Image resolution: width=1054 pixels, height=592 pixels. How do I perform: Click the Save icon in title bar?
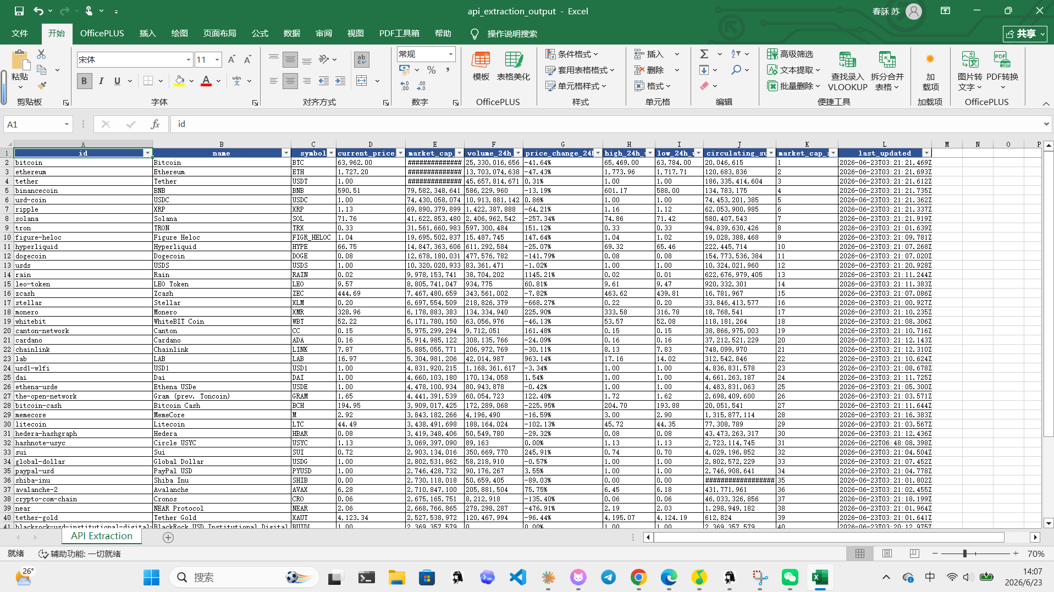click(x=19, y=11)
